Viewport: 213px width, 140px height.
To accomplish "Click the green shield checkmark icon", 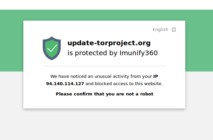I will 52,48.
